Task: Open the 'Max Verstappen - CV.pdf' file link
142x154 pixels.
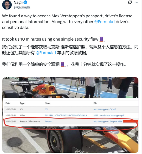Action: pos(104,109)
